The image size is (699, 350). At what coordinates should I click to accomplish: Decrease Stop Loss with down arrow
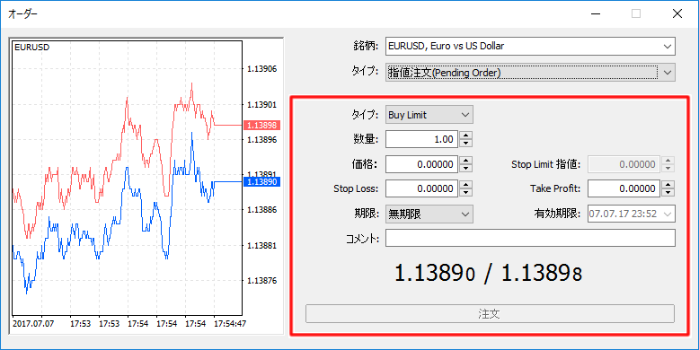pyautogui.click(x=466, y=193)
